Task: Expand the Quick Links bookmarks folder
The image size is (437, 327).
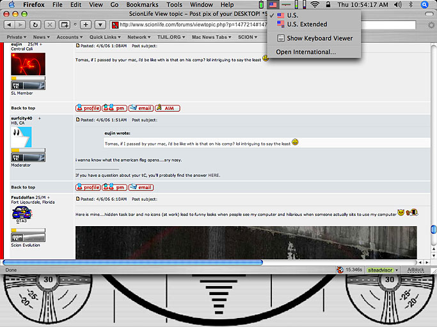Action: click(x=105, y=37)
